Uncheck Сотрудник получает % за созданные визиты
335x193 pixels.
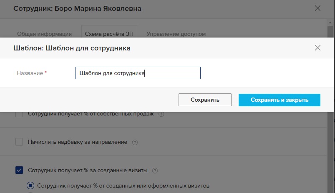click(x=19, y=170)
